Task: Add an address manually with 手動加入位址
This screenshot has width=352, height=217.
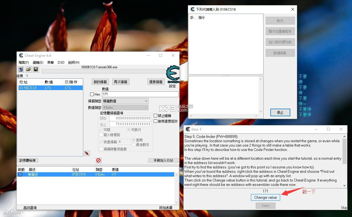Action: 164,160
